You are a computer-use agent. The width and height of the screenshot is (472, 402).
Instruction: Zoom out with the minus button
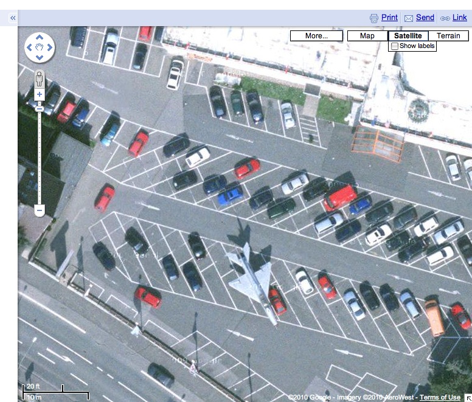point(40,211)
